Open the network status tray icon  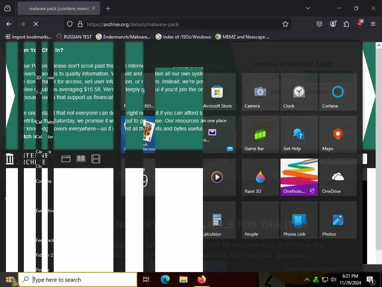(325, 280)
